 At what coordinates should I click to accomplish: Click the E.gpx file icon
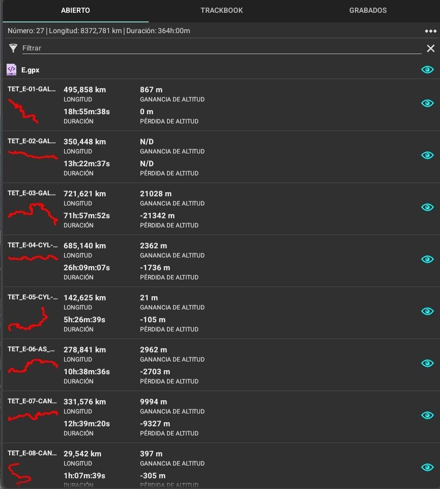[12, 69]
